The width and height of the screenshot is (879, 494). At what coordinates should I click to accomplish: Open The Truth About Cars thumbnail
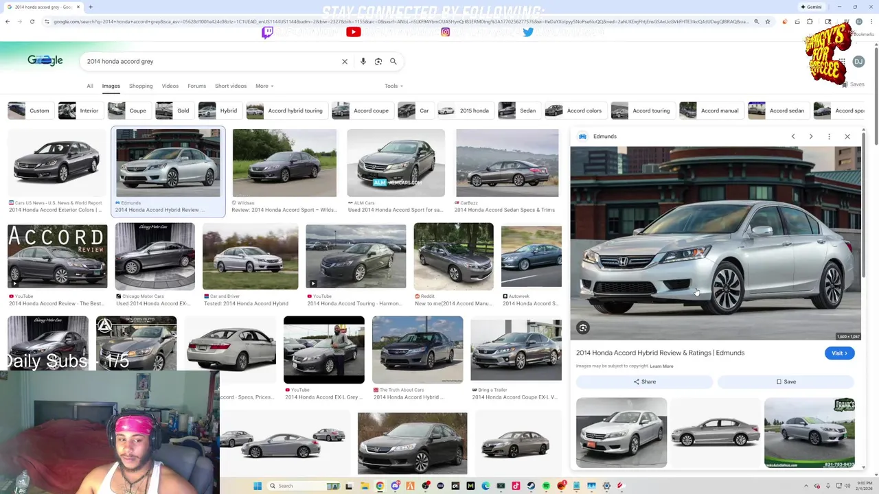(x=418, y=350)
